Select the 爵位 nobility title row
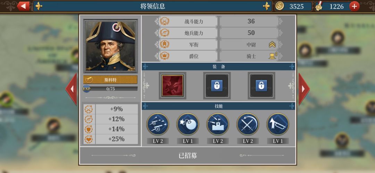This screenshot has height=173, width=375. pos(219,56)
